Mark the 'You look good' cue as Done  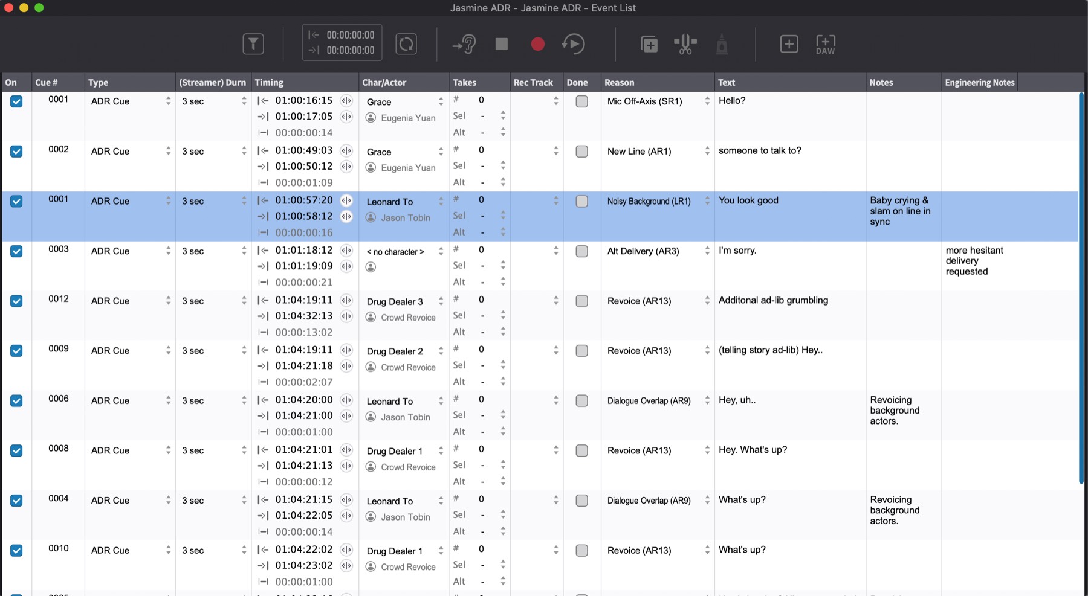[581, 201]
